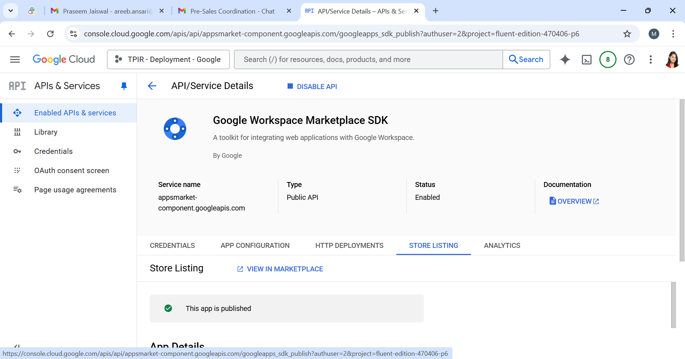
Task: Click browser back navigation arrow
Action: tap(12, 34)
